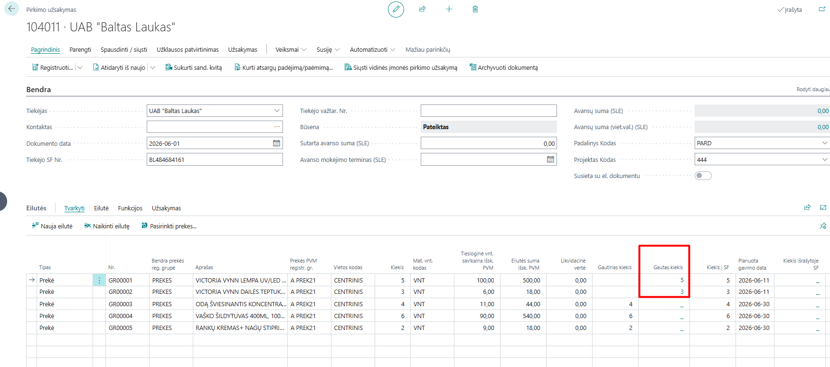Click the Tiekėjo važtar. Nr. field
830x367 pixels.
pos(489,111)
